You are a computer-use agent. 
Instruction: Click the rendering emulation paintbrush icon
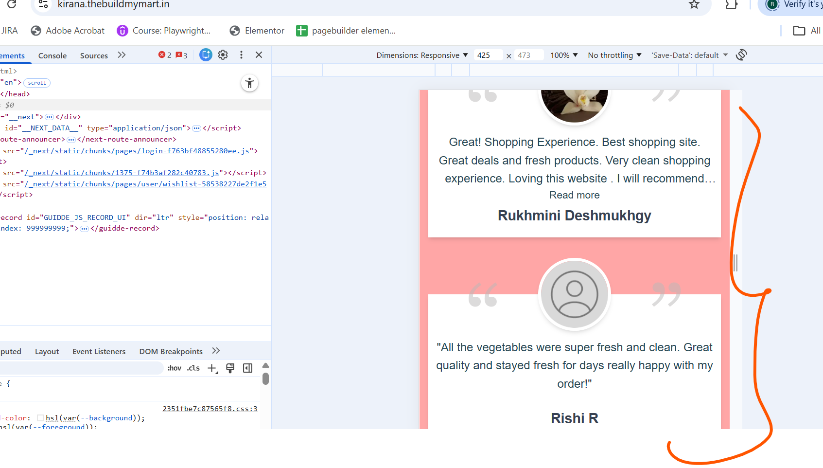[230, 368]
